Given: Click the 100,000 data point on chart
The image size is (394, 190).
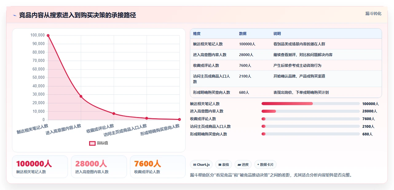Looking at the screenshot, I should pos(48,36).
